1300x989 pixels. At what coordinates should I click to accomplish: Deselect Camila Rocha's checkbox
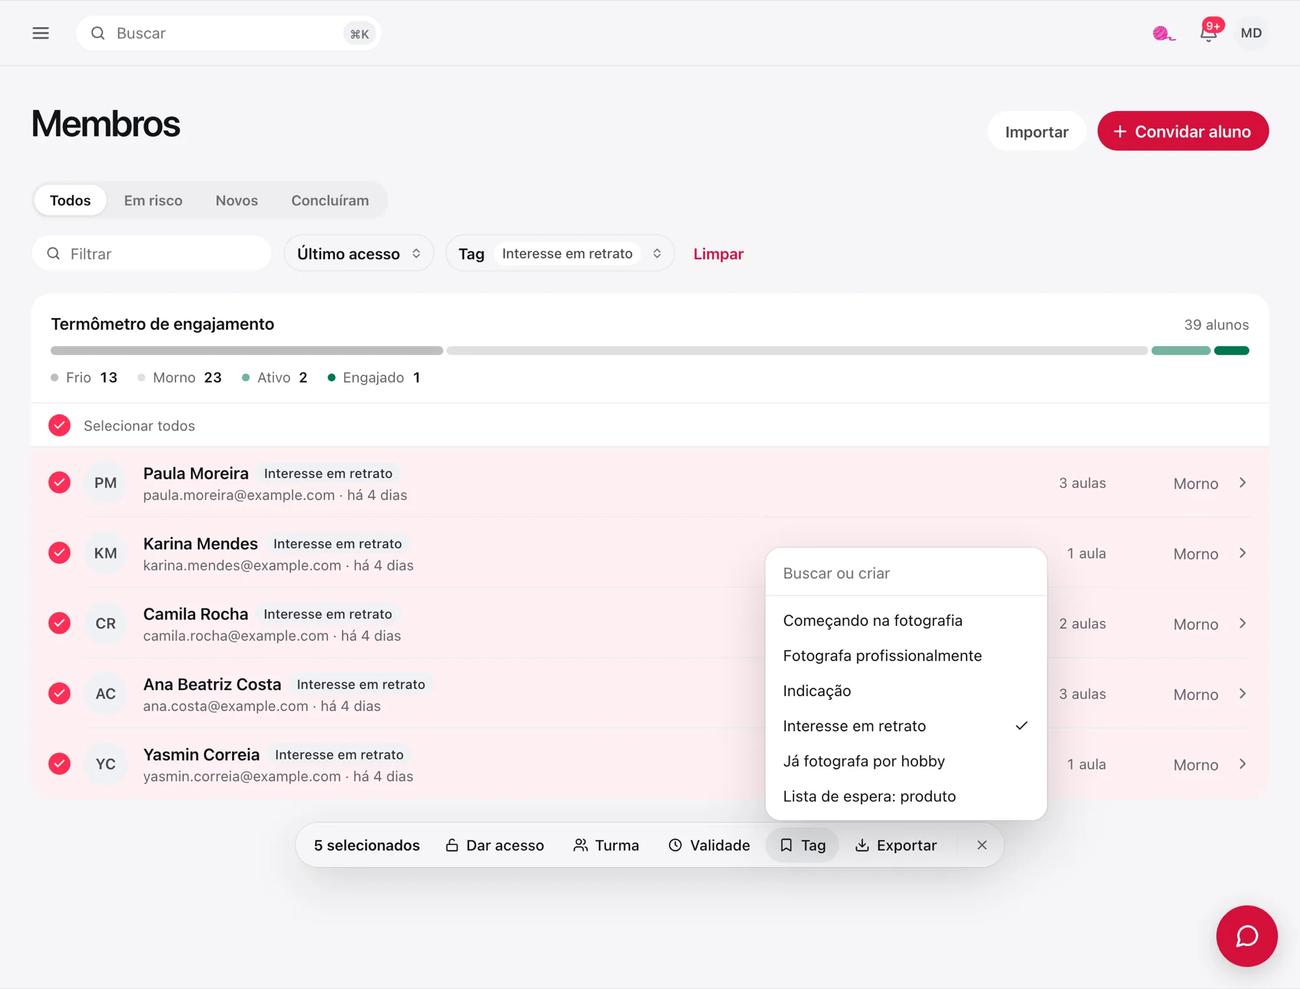59,623
